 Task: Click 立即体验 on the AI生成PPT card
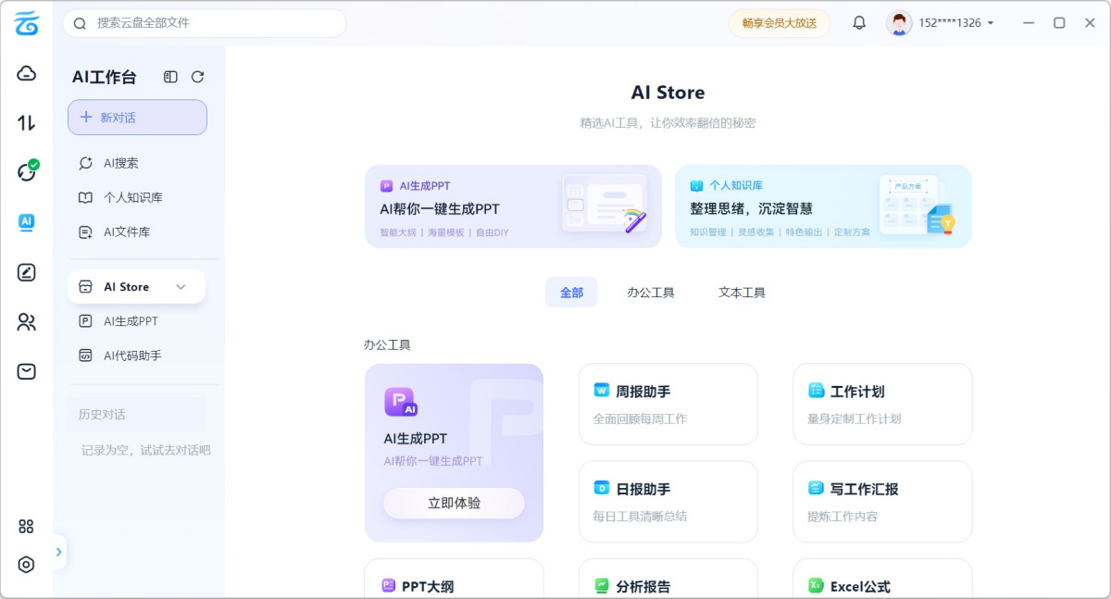454,504
